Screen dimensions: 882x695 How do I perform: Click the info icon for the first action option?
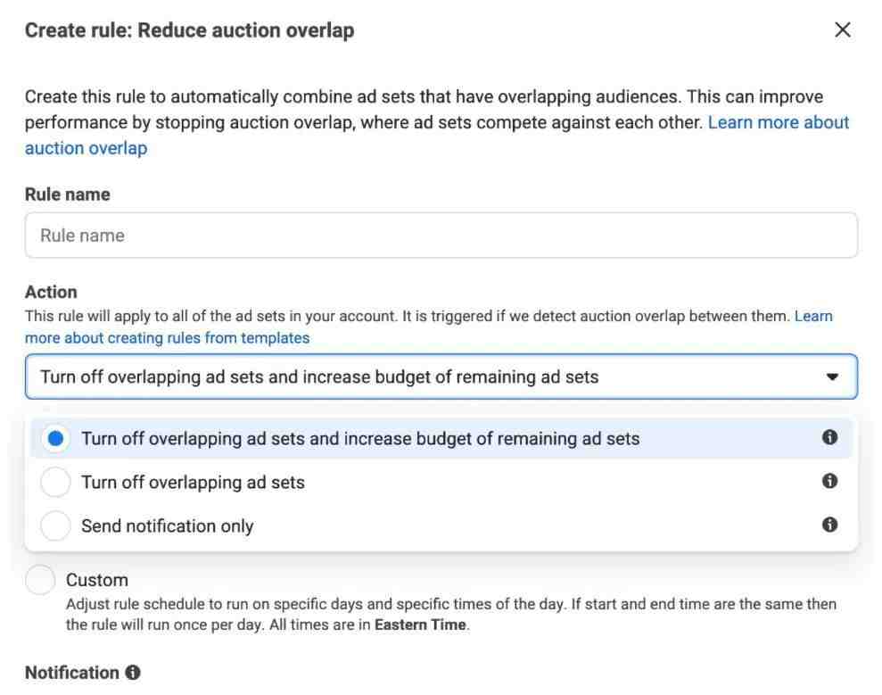829,437
